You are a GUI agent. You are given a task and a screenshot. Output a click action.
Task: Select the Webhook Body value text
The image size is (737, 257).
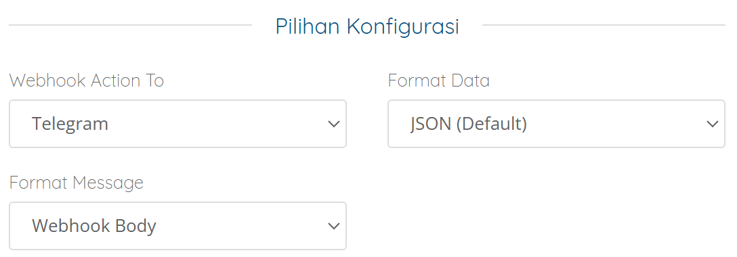[x=94, y=227]
